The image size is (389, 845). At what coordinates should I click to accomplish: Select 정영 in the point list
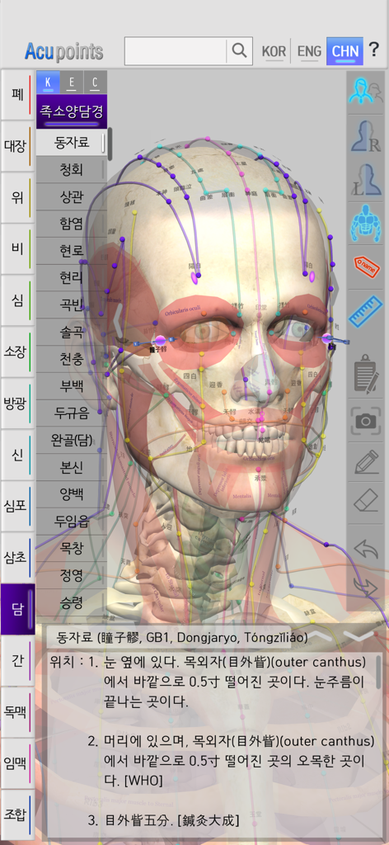(x=71, y=575)
